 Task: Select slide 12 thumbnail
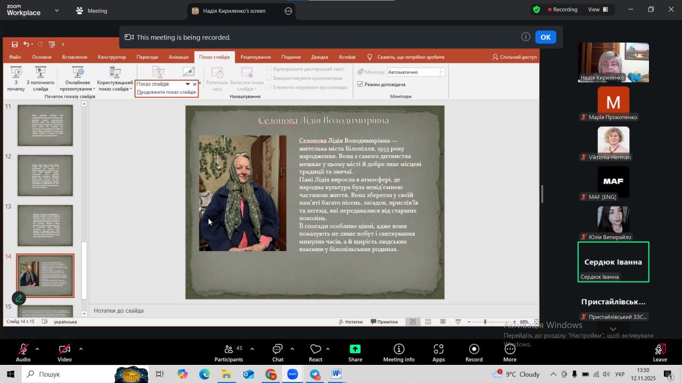pyautogui.click(x=45, y=176)
